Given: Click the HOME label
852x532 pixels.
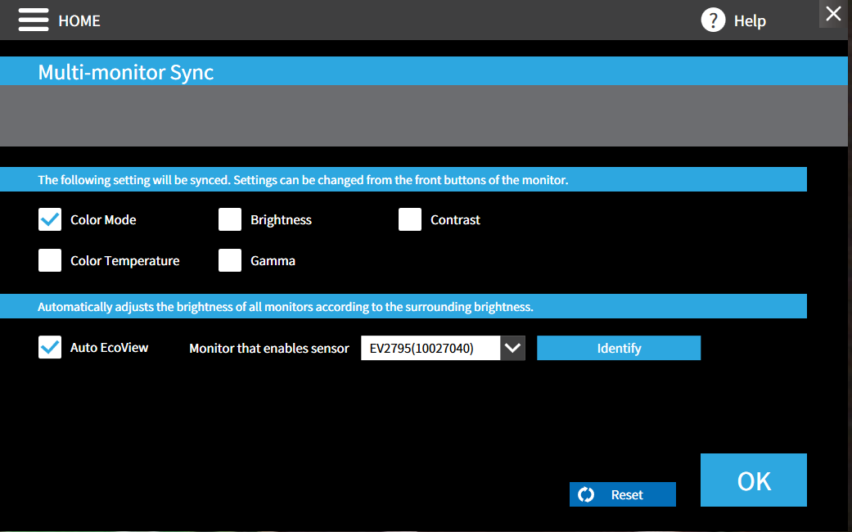Looking at the screenshot, I should click(x=79, y=20).
